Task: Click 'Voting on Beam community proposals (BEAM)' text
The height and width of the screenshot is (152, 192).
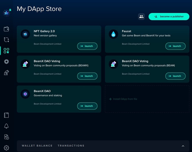Action: click(148, 66)
